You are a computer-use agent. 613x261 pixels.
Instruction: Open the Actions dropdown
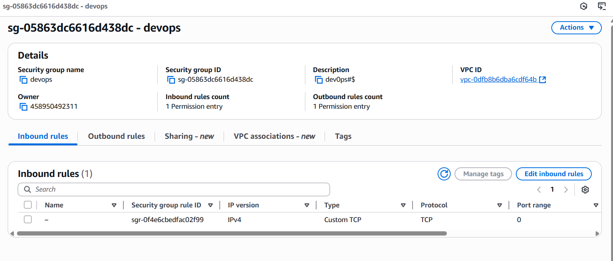click(576, 28)
